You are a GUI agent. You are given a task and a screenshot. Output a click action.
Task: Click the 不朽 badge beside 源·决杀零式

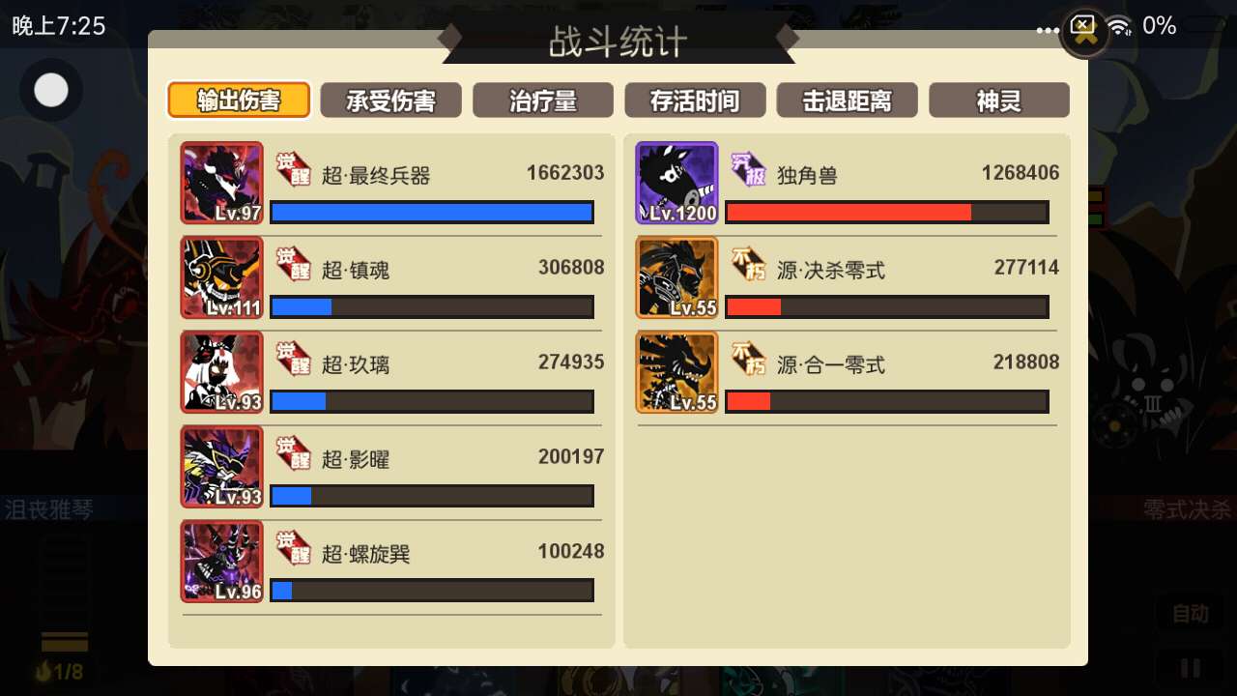(x=748, y=263)
